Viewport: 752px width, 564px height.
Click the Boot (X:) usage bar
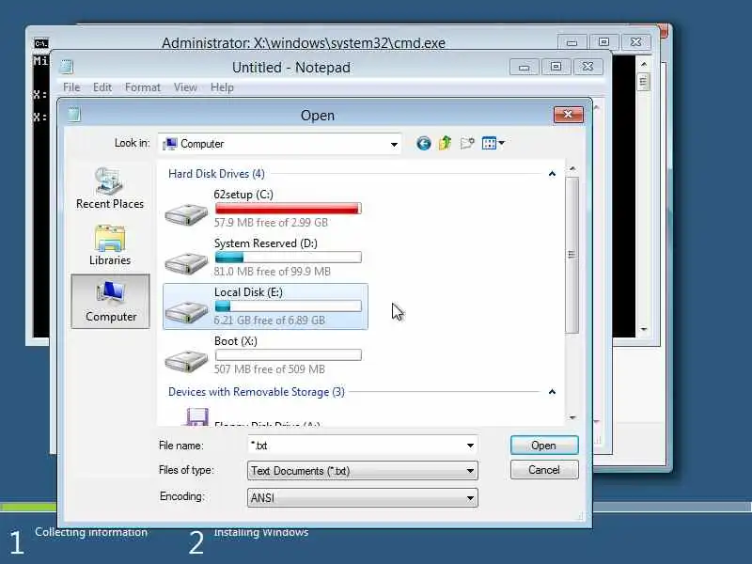[289, 355]
